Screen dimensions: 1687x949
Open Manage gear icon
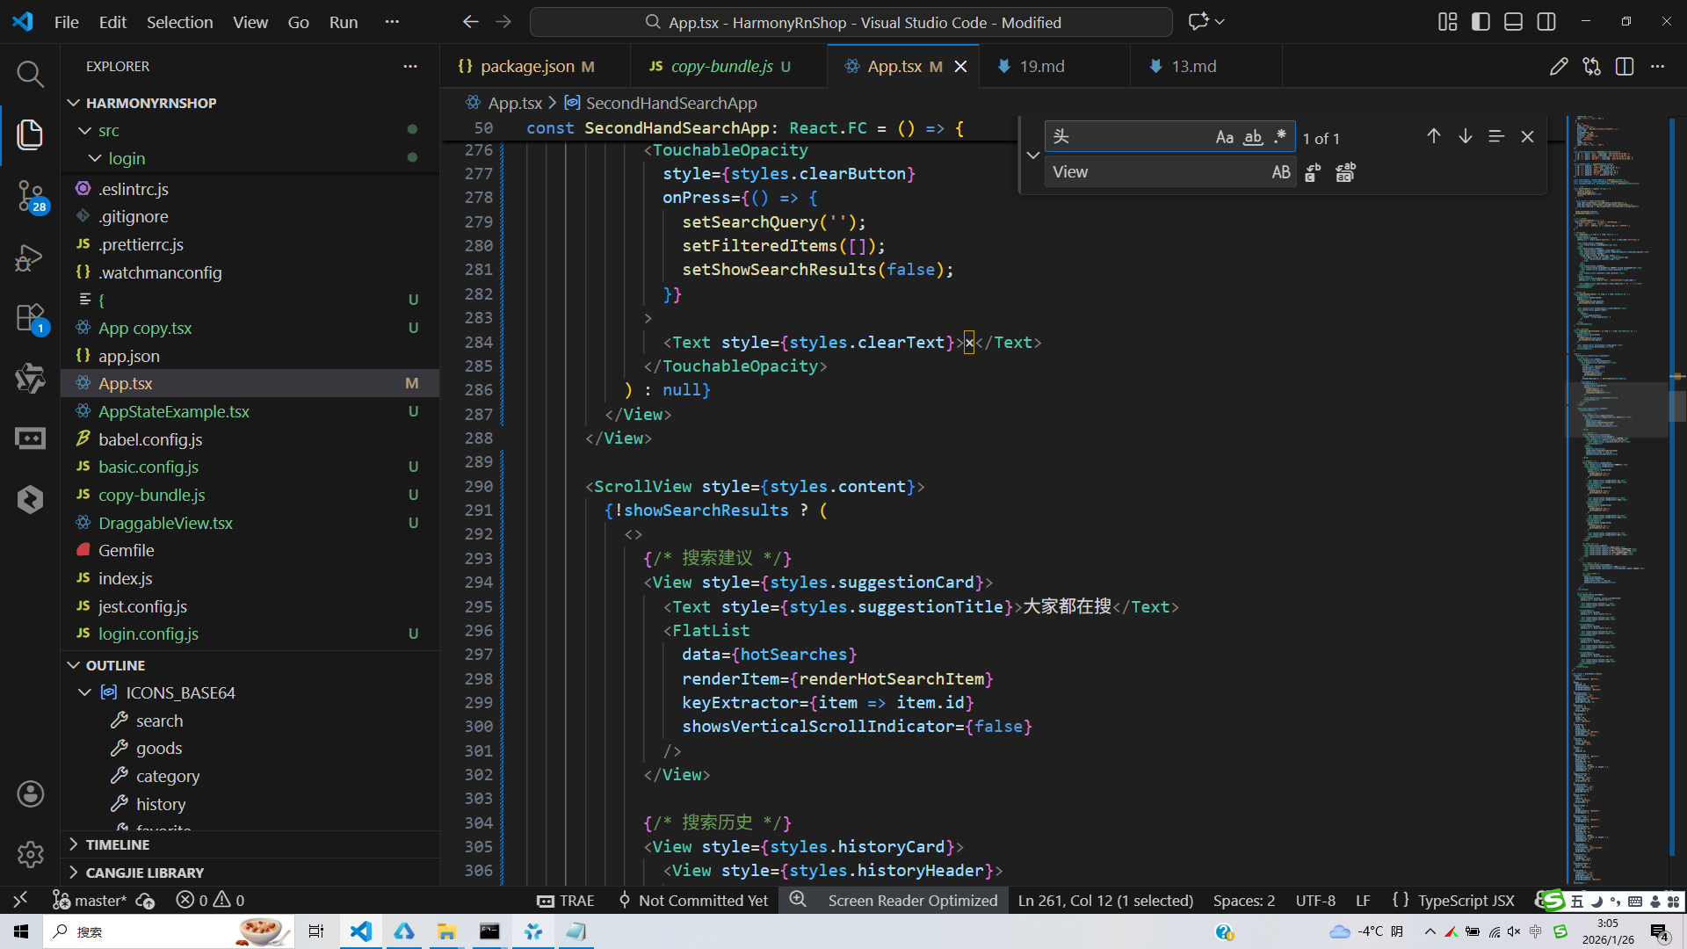tap(30, 853)
